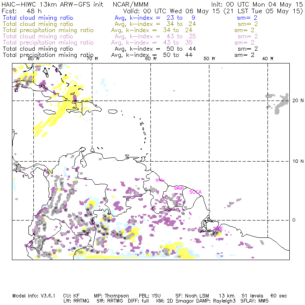Click the 0 equator latitude label

294,220
